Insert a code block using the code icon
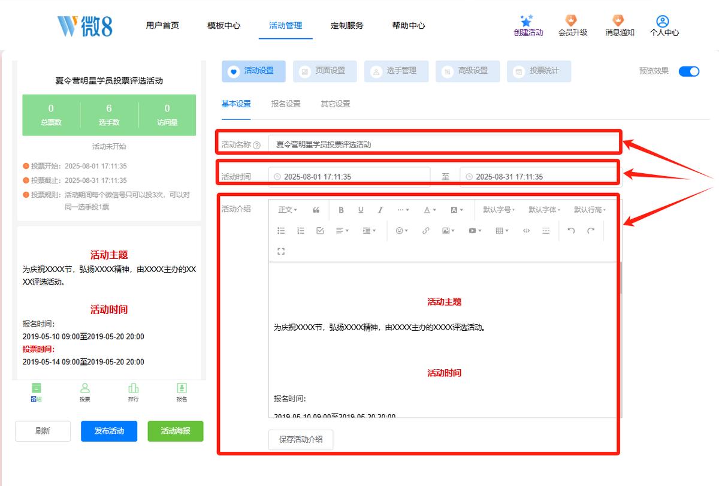719x486 pixels. click(x=526, y=231)
